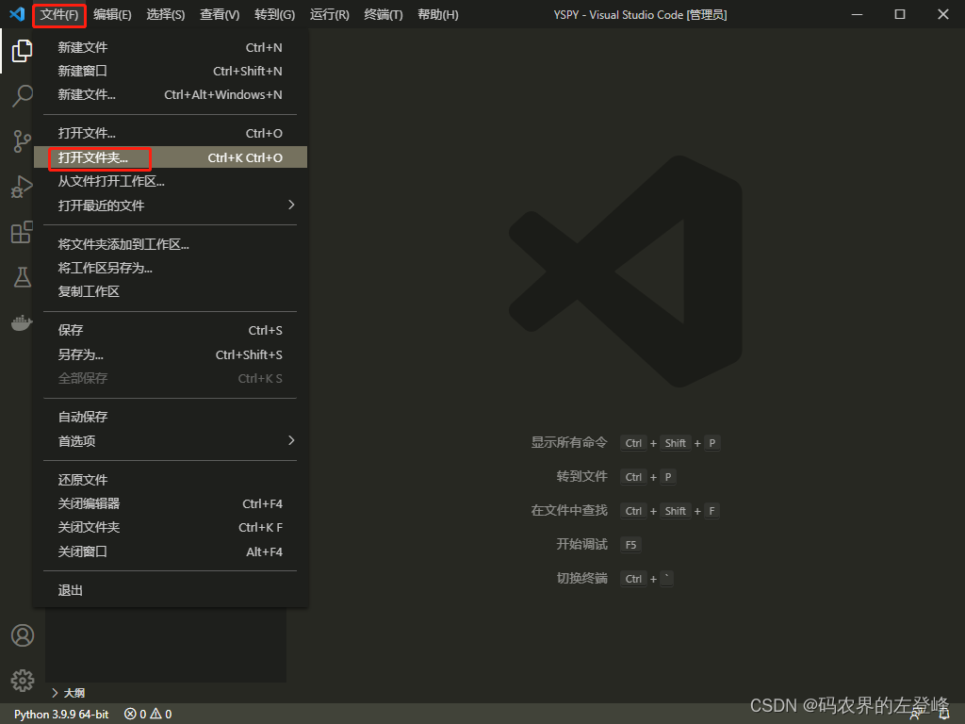Screen dimensions: 965x724
Task: Open the 选择(S) menu
Action: [x=166, y=14]
